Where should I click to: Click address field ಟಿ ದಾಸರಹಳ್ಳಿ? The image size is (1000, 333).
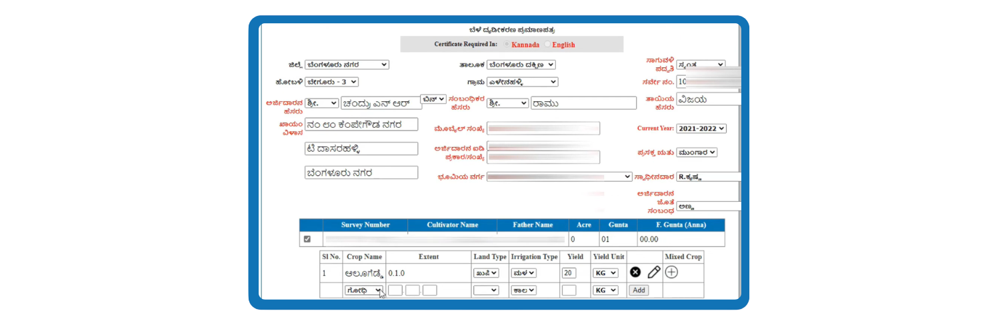coord(361,149)
